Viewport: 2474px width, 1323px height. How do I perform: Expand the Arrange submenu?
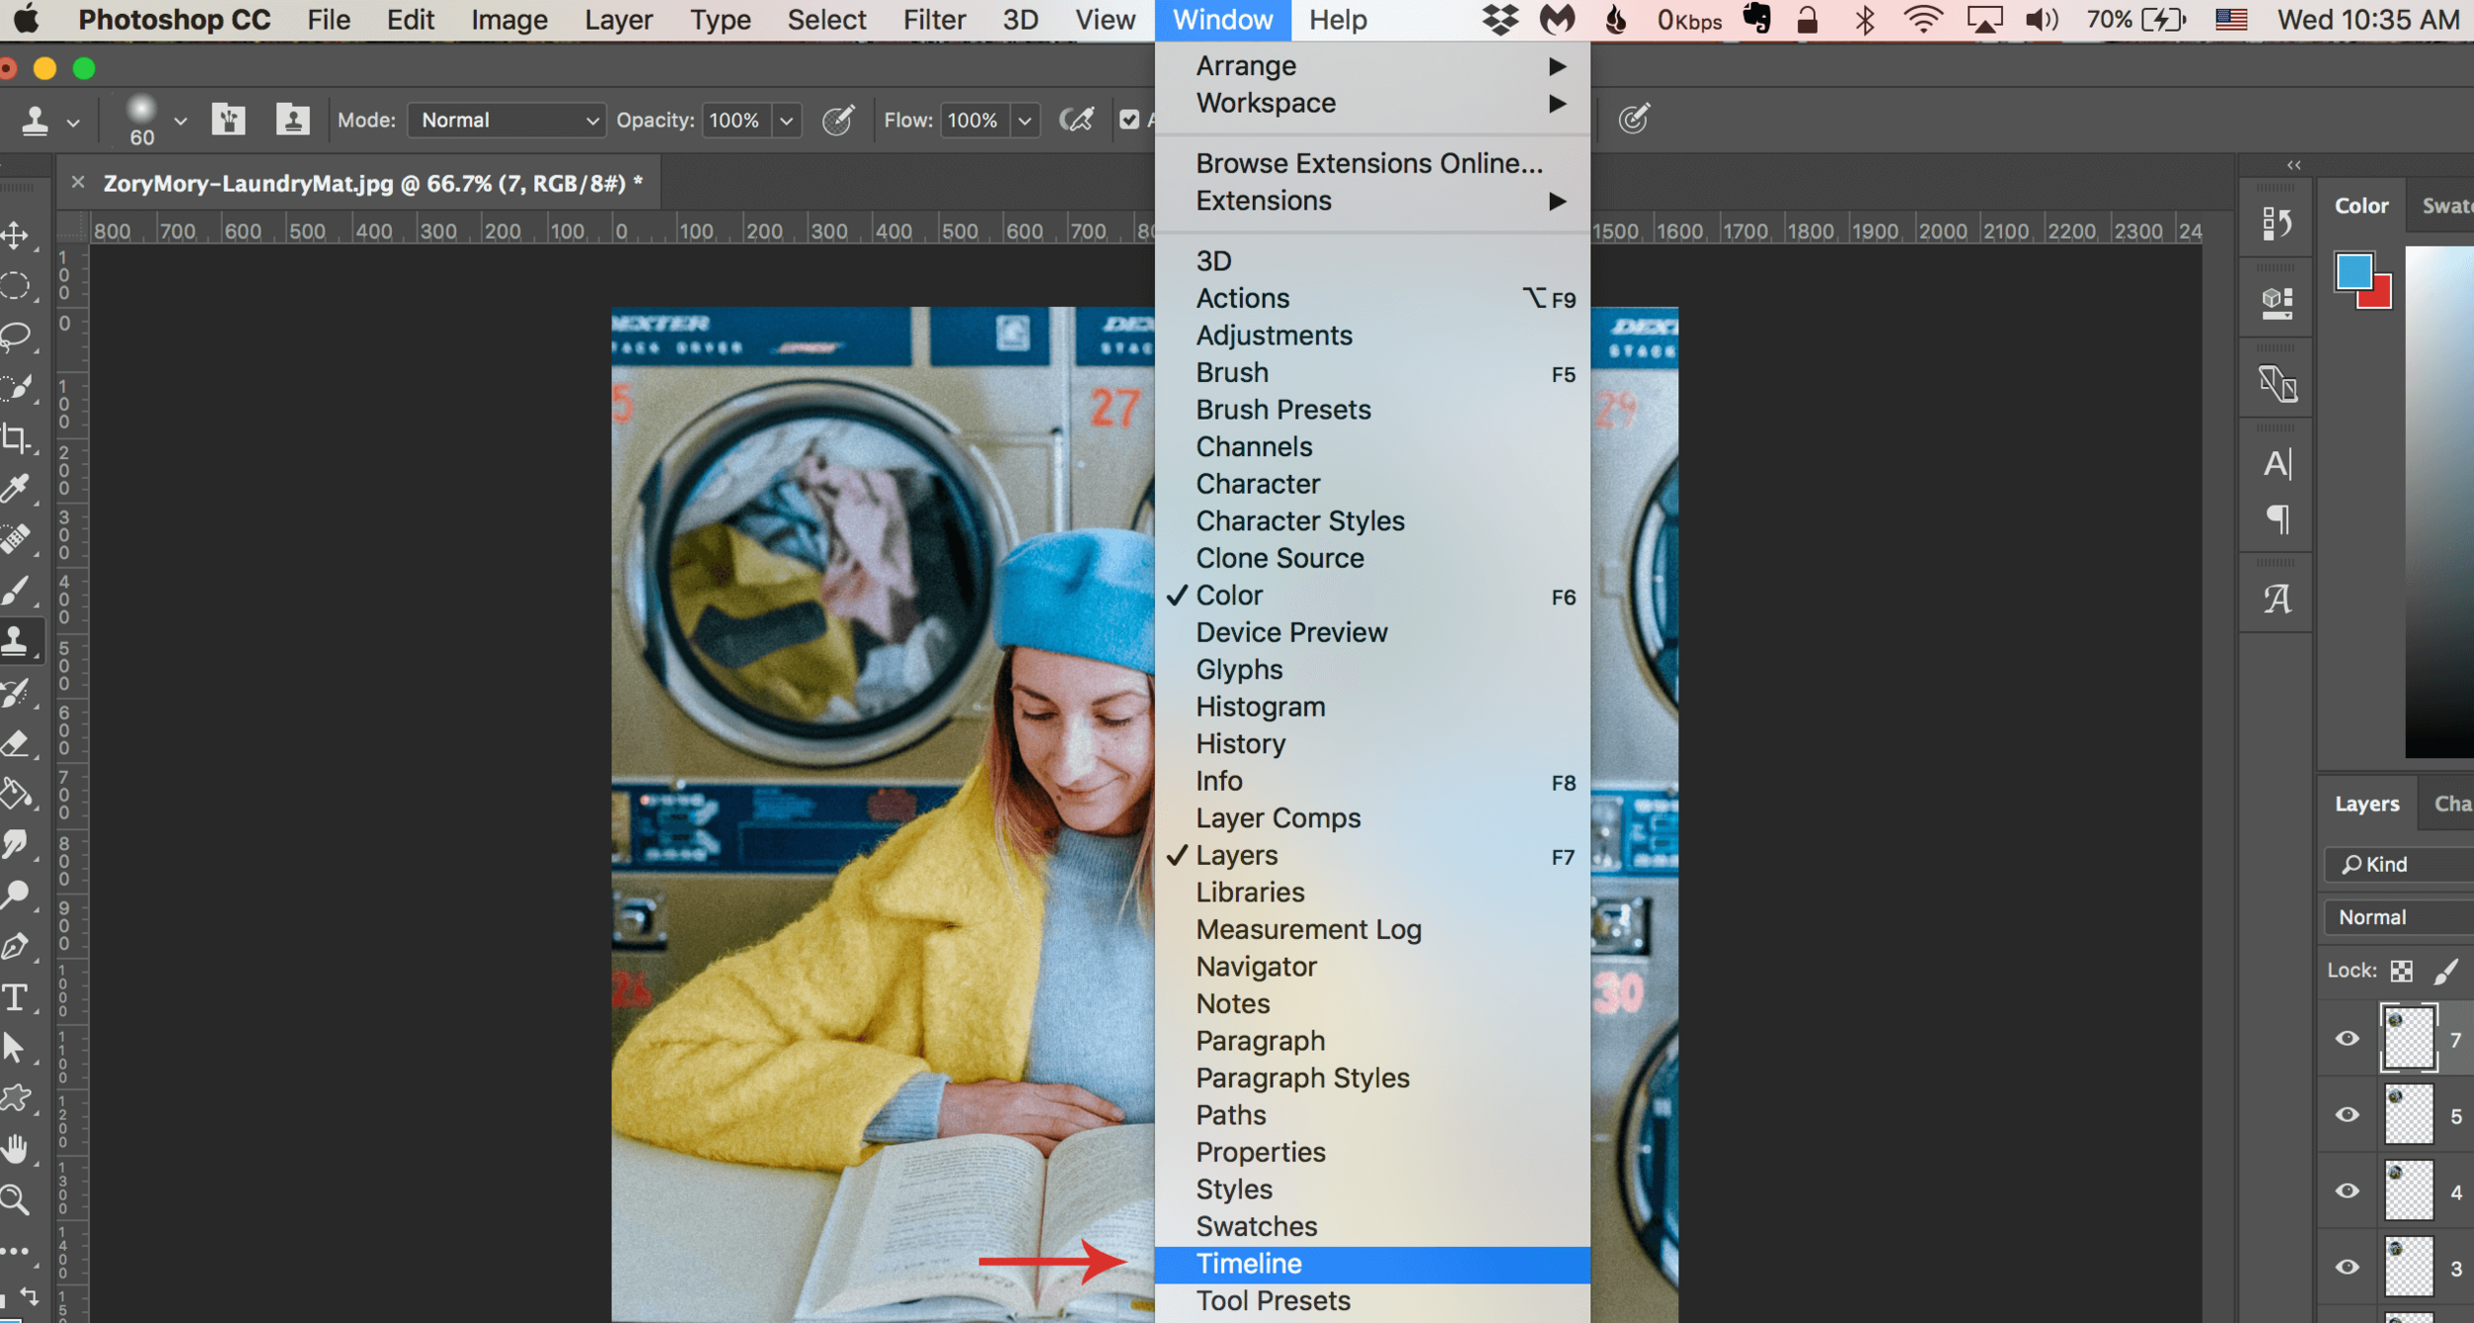(1373, 65)
